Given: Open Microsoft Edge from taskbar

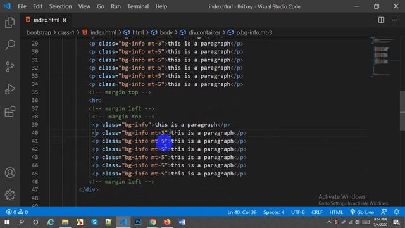Looking at the screenshot, I should click(x=51, y=222).
